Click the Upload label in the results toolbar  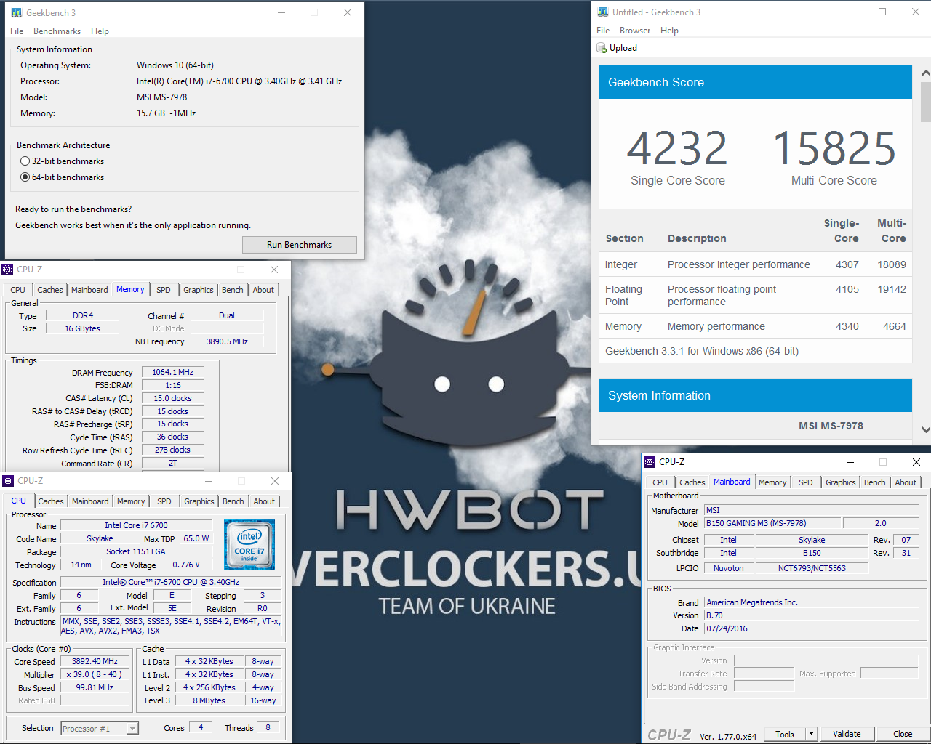(623, 48)
